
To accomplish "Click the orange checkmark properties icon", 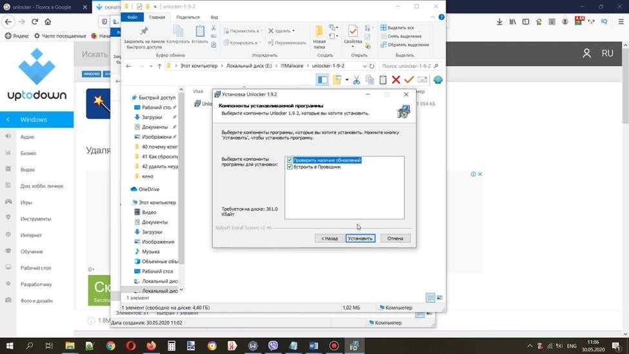I will click(x=408, y=79).
